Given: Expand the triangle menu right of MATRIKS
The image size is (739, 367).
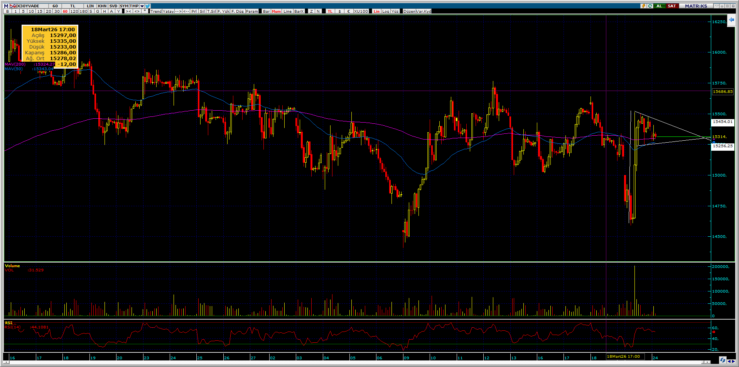Looking at the screenshot, I should click(716, 6).
